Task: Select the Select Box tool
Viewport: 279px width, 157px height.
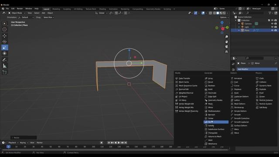Action: pos(4,24)
